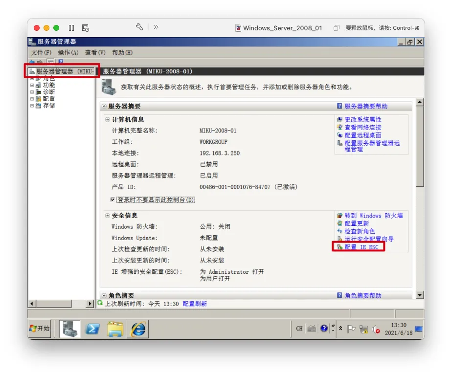This screenshot has width=452, height=376.
Task: Open the 帮助(H) menu
Action: coord(122,52)
